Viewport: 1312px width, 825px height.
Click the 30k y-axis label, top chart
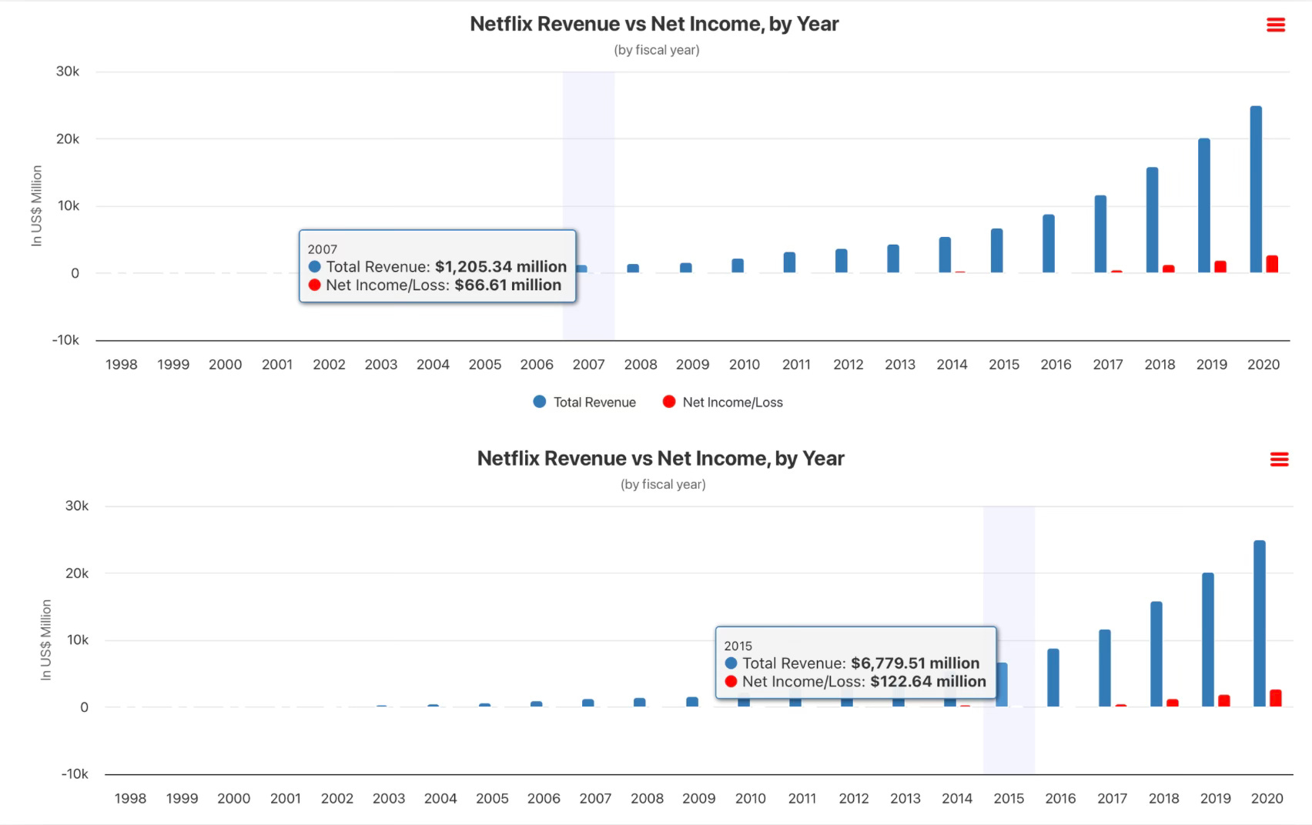(68, 72)
